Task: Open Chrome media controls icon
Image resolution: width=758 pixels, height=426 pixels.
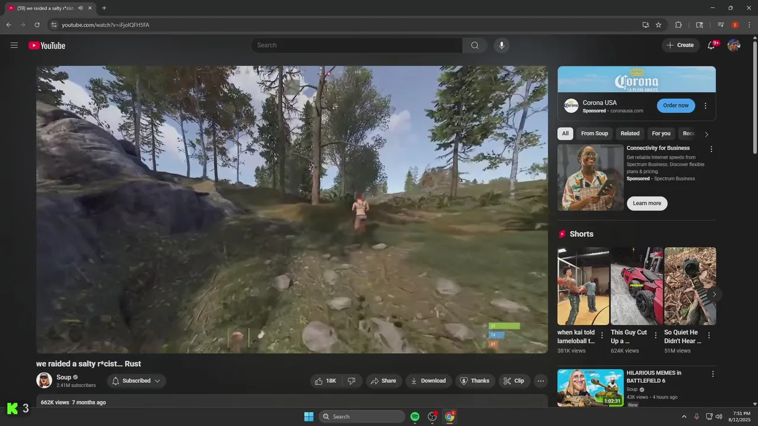Action: (x=721, y=25)
